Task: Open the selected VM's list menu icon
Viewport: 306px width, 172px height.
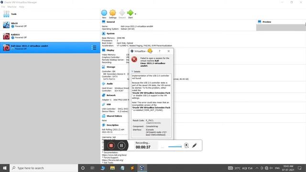Action: (94, 48)
